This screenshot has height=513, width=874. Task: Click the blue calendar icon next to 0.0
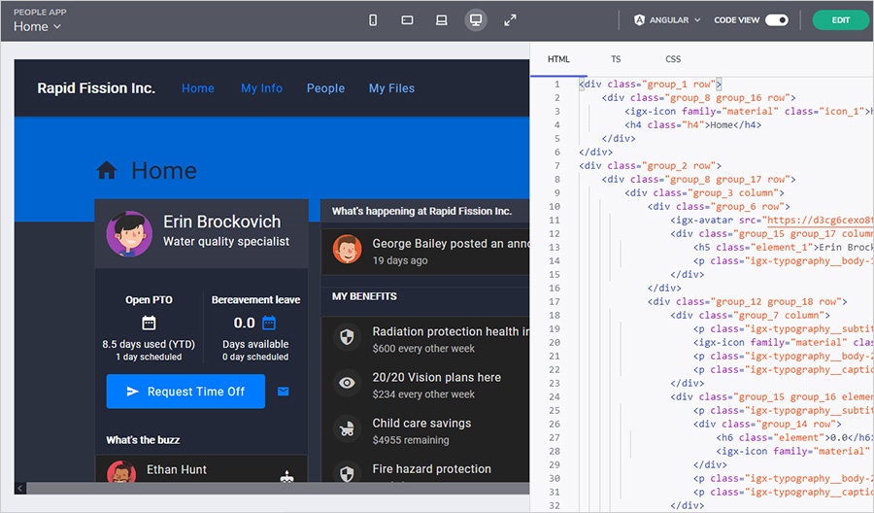(269, 323)
